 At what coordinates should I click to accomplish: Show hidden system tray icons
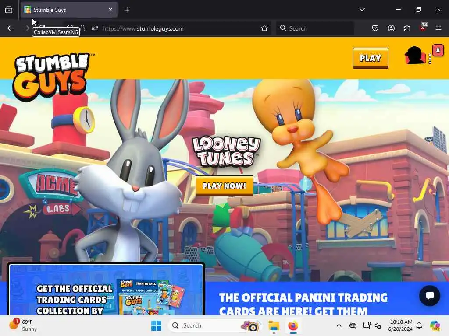click(339, 325)
